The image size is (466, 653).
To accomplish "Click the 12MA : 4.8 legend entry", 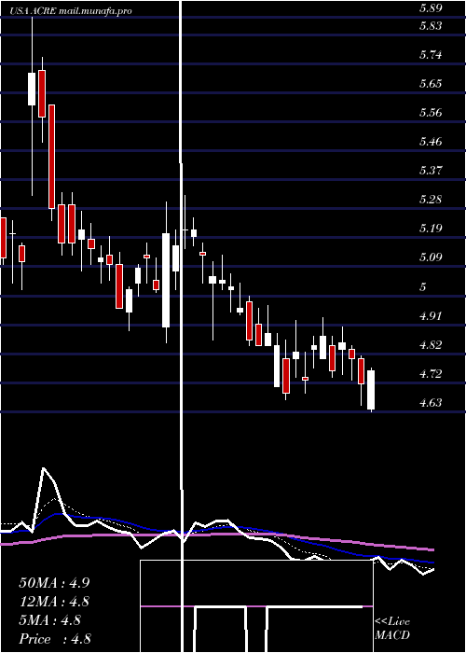I will pos(54,602).
